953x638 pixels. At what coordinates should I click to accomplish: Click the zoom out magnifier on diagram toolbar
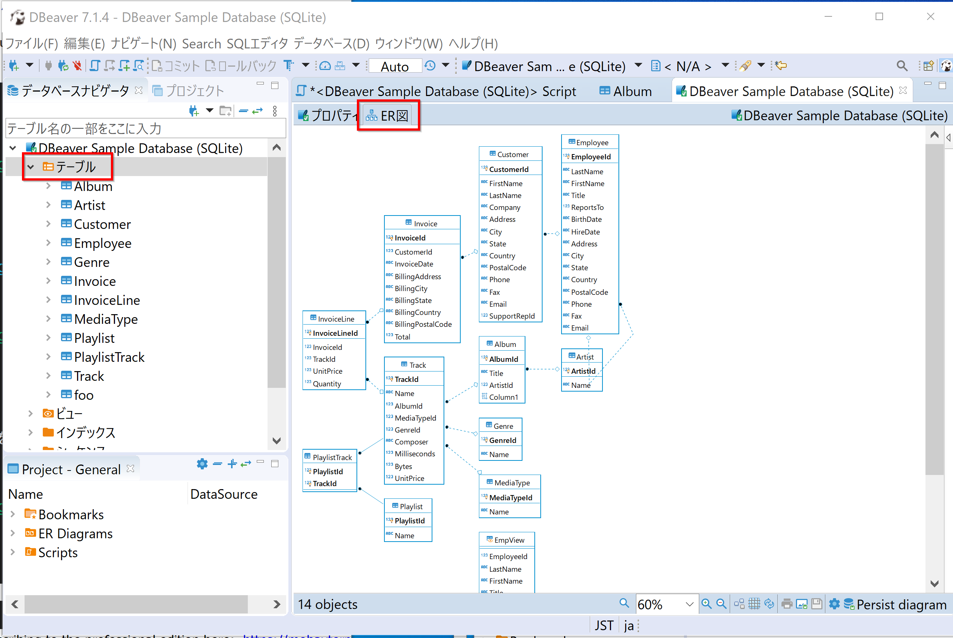click(722, 604)
